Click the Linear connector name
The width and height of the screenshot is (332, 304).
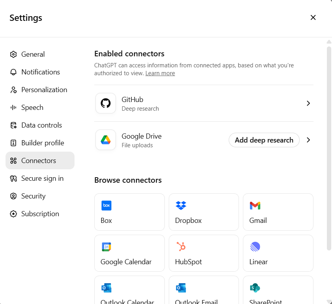(x=258, y=262)
